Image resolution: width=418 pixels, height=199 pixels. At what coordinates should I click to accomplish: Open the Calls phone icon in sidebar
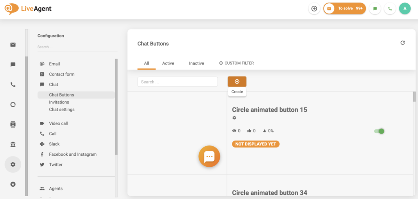tap(13, 85)
